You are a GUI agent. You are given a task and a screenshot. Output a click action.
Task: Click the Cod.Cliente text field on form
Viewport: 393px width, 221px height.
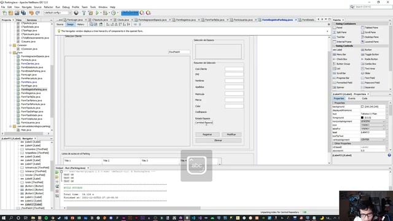234,69
